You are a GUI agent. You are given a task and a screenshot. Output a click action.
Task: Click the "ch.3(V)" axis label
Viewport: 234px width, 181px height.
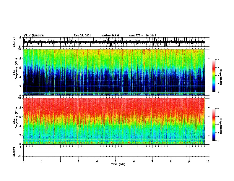click(x=14, y=152)
